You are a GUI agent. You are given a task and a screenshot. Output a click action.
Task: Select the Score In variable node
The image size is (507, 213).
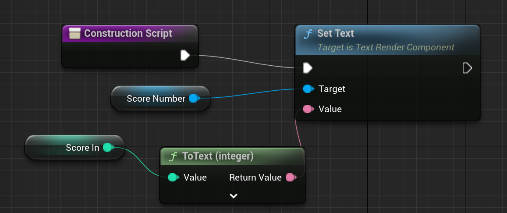click(82, 148)
